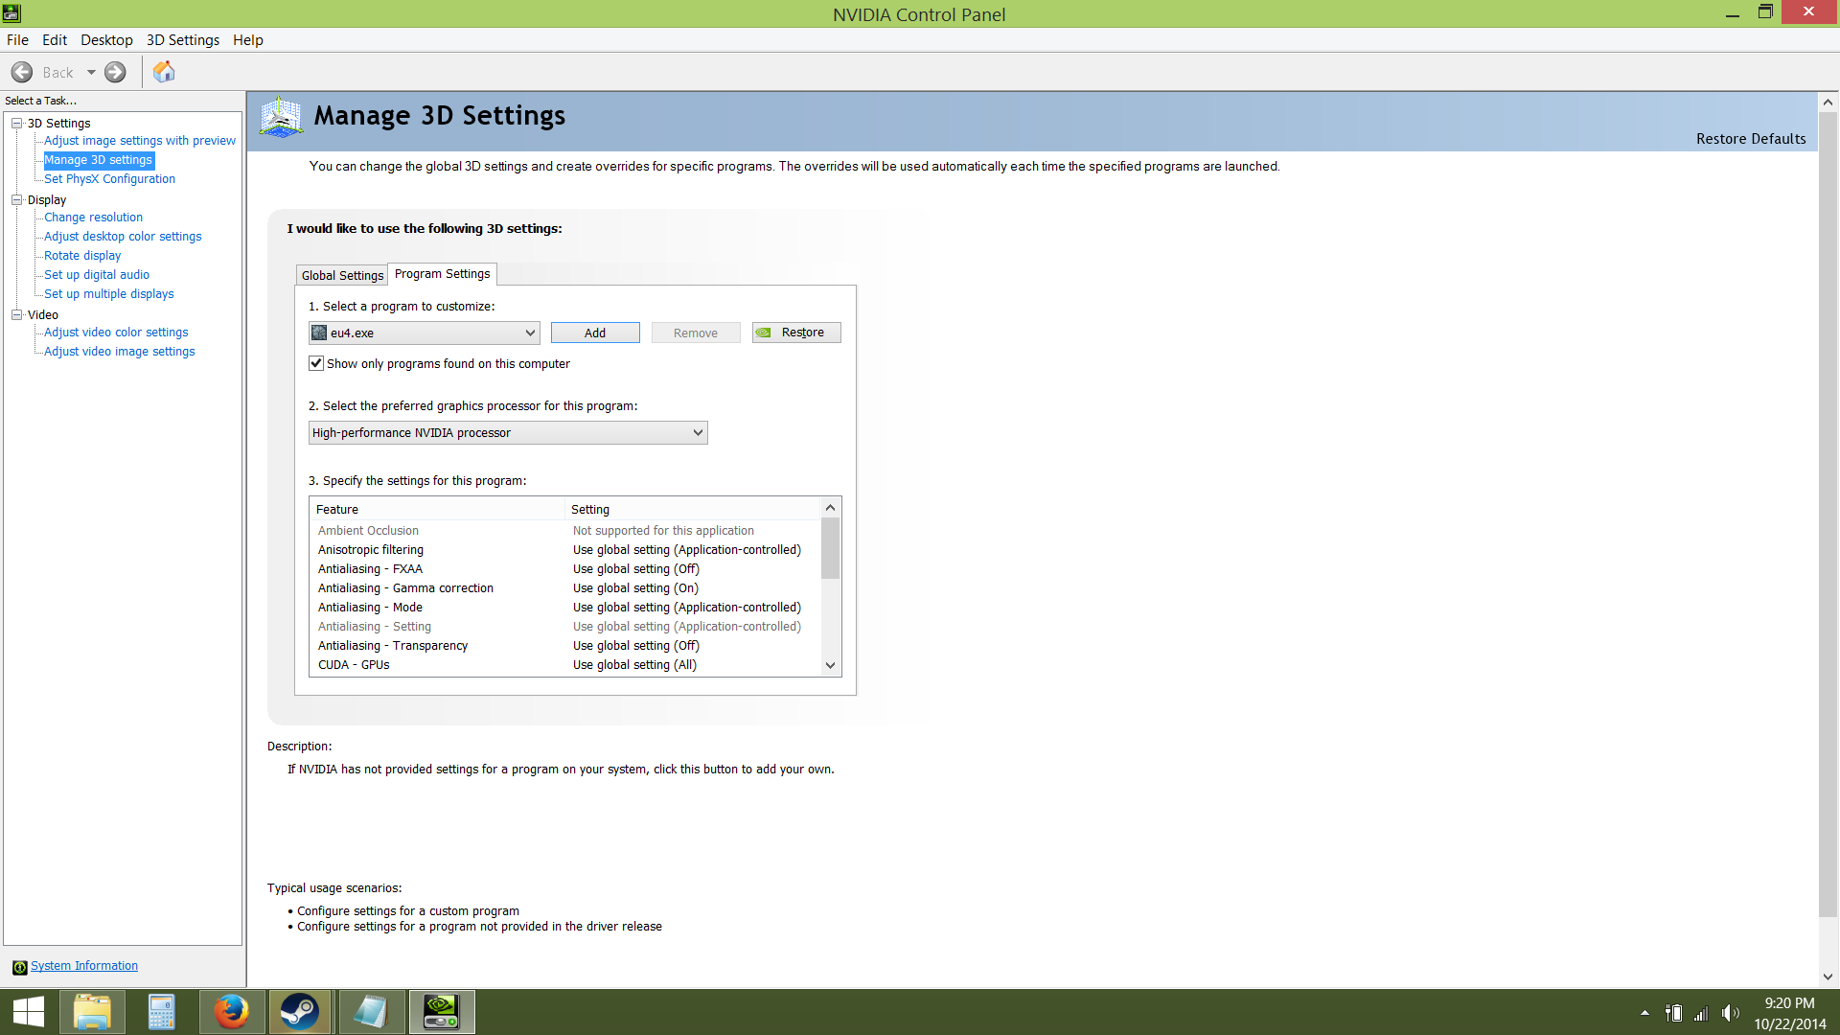Click Restore Defaults link
Image resolution: width=1840 pixels, height=1035 pixels.
pos(1750,139)
